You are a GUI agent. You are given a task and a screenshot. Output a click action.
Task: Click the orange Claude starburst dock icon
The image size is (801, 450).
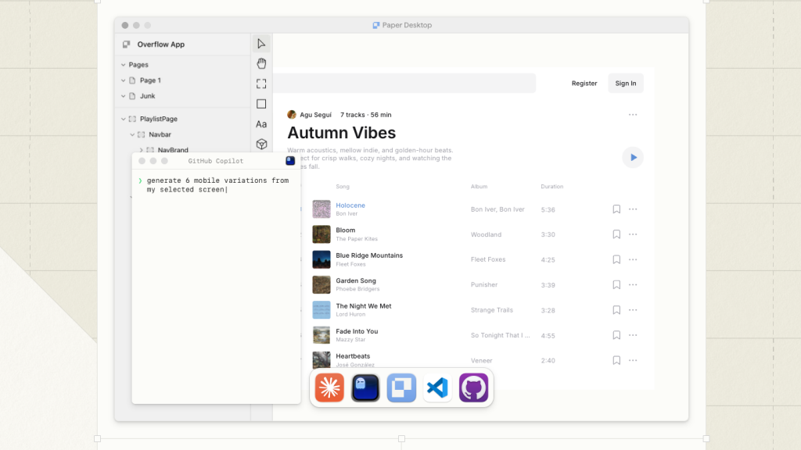click(329, 387)
